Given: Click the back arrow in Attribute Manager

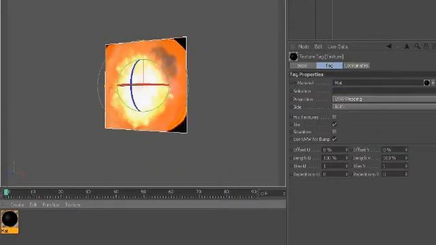Looking at the screenshot, I should coord(389,46).
